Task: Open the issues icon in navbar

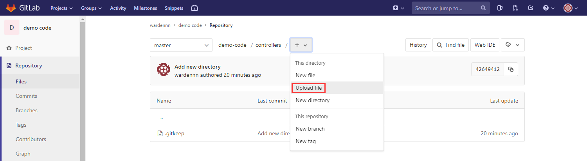Action: point(500,8)
